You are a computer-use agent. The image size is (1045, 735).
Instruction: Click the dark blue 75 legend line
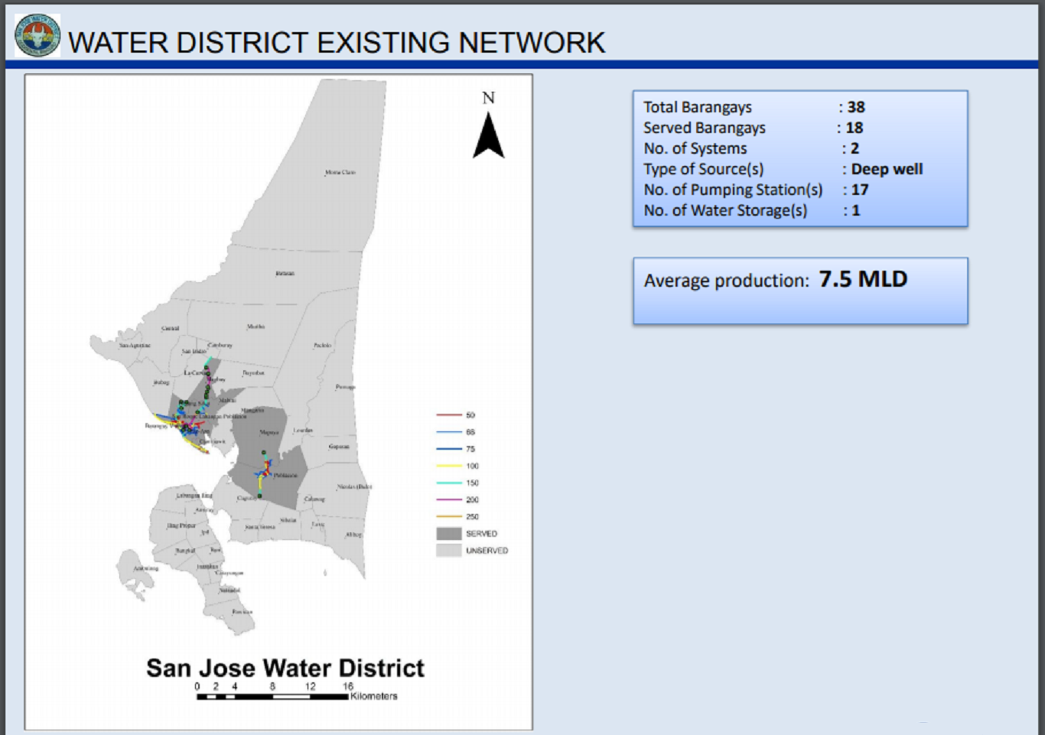(x=449, y=449)
